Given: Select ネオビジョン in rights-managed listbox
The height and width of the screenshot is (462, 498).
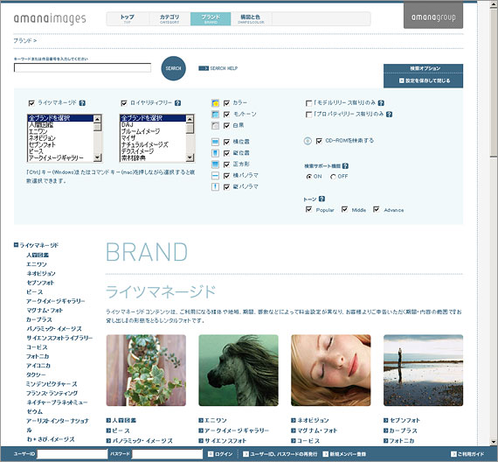Looking at the screenshot, I should click(x=60, y=138).
